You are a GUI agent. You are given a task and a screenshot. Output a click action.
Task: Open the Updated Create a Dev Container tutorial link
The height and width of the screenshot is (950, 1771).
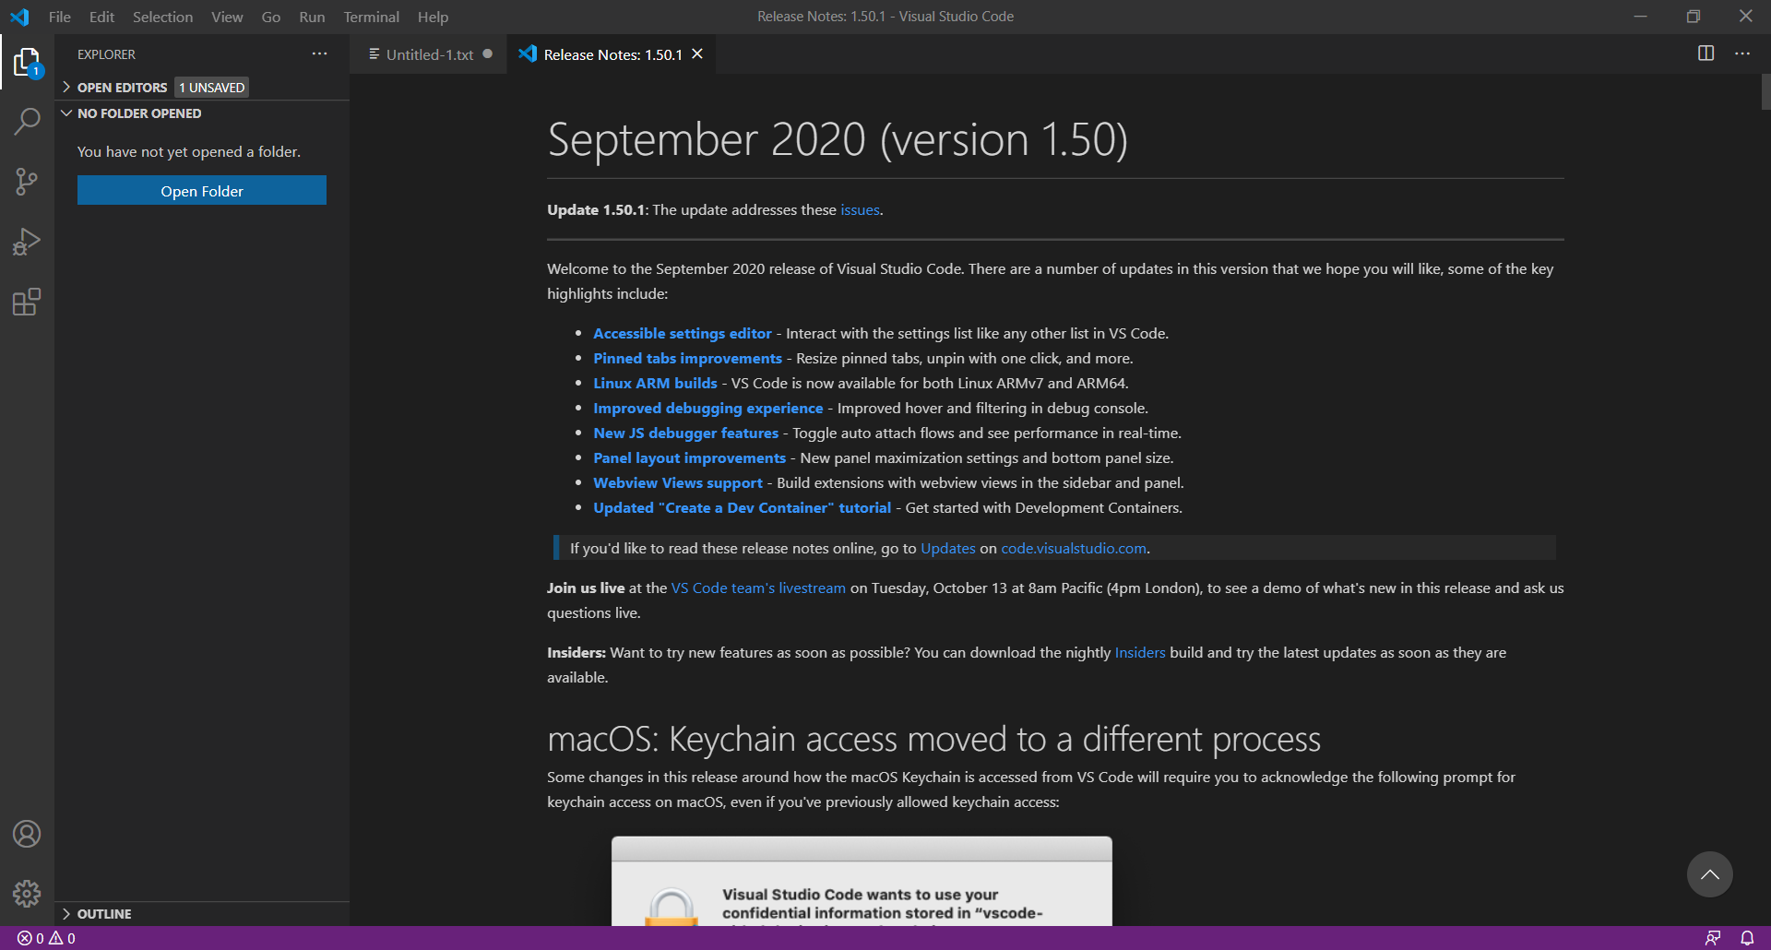click(742, 508)
